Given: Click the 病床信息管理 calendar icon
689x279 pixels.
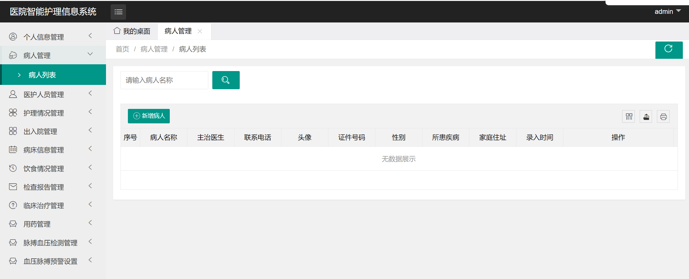Looking at the screenshot, I should pos(13,149).
